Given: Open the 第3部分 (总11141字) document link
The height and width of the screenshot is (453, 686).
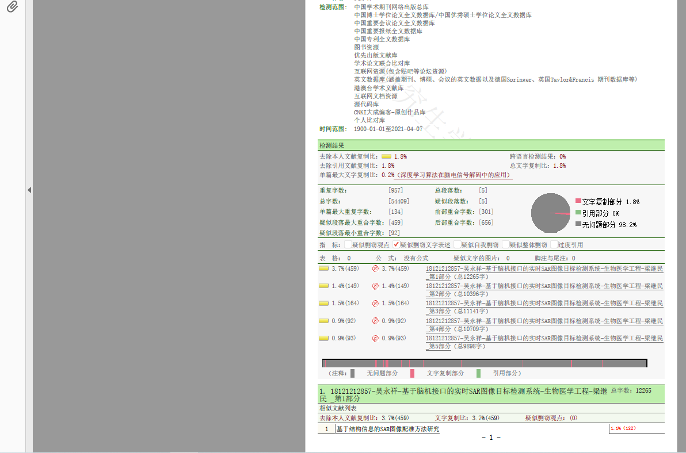Looking at the screenshot, I should point(544,307).
